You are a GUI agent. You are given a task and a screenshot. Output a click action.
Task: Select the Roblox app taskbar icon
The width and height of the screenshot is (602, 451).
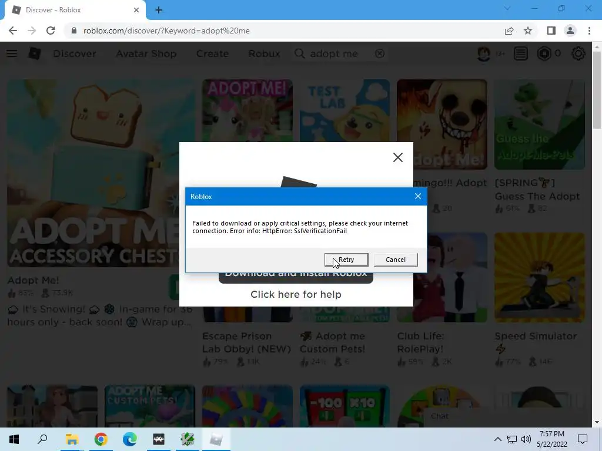pos(216,439)
